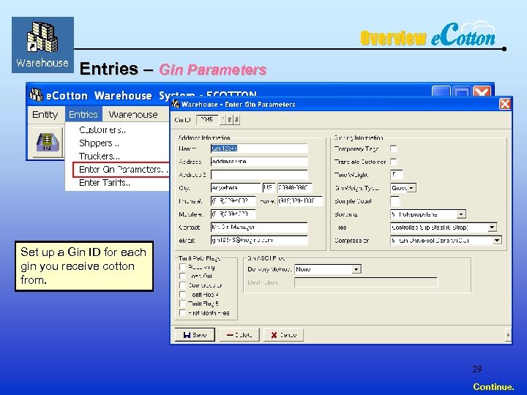Click the Name field

(x=259, y=148)
